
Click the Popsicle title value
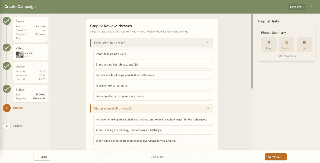point(41,26)
